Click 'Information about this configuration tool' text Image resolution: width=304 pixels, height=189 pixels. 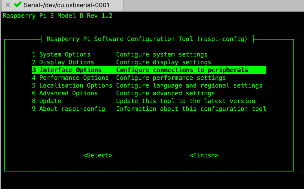[191, 109]
